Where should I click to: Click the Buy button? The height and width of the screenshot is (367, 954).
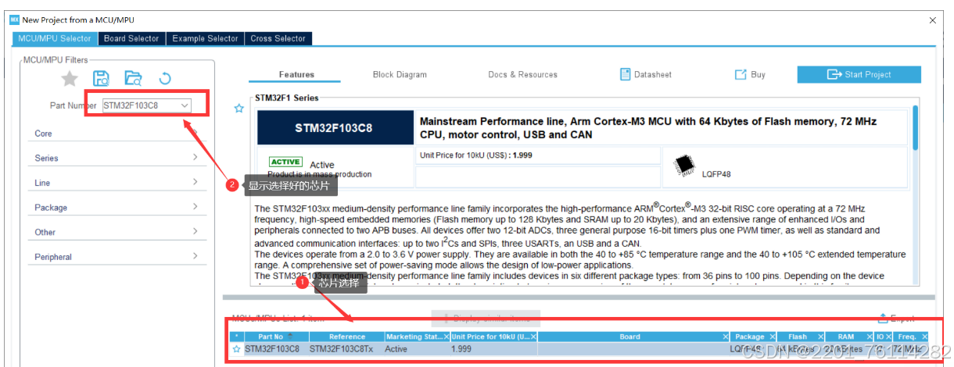pyautogui.click(x=750, y=75)
